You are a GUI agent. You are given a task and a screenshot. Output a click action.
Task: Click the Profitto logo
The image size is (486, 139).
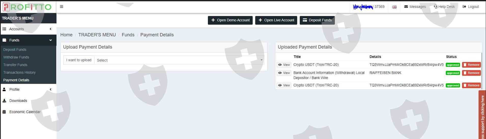click(x=27, y=7)
